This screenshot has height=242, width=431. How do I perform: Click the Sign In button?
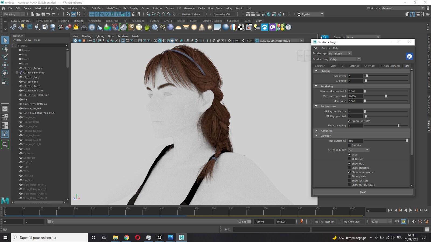point(310,14)
